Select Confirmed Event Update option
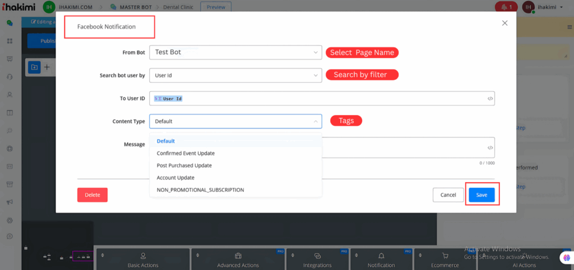574x270 pixels. click(x=186, y=153)
